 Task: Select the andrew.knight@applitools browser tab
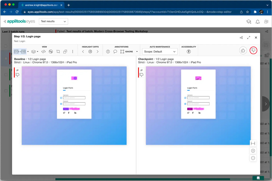[x=41, y=5]
